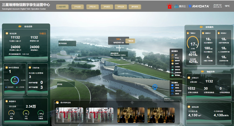This screenshot has width=234, height=126.
Task: Click the 188人 realtime visitors popup
Action: point(118,41)
